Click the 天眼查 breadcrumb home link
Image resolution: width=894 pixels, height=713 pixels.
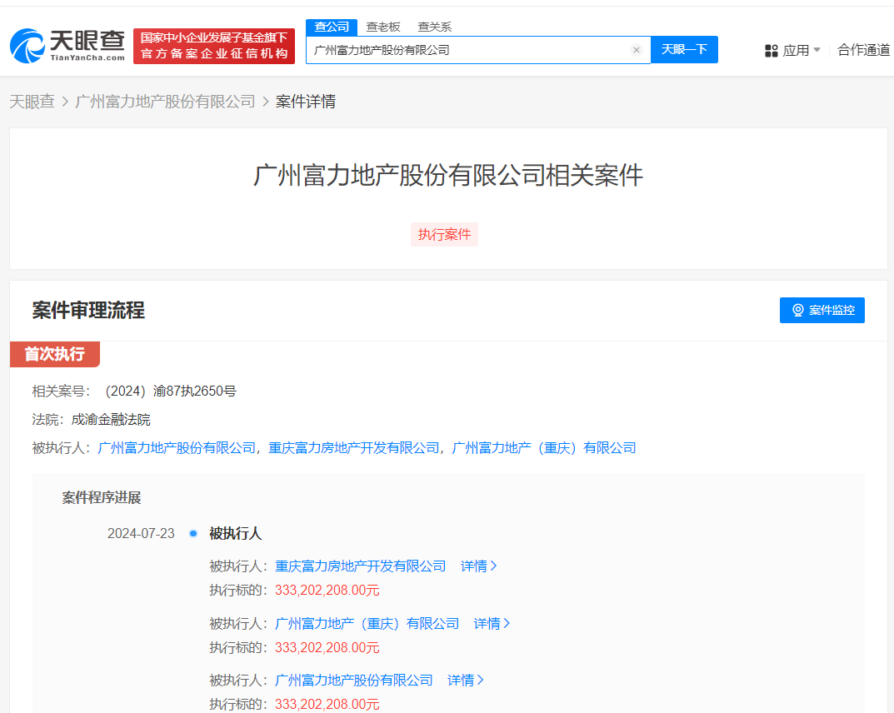tap(32, 101)
